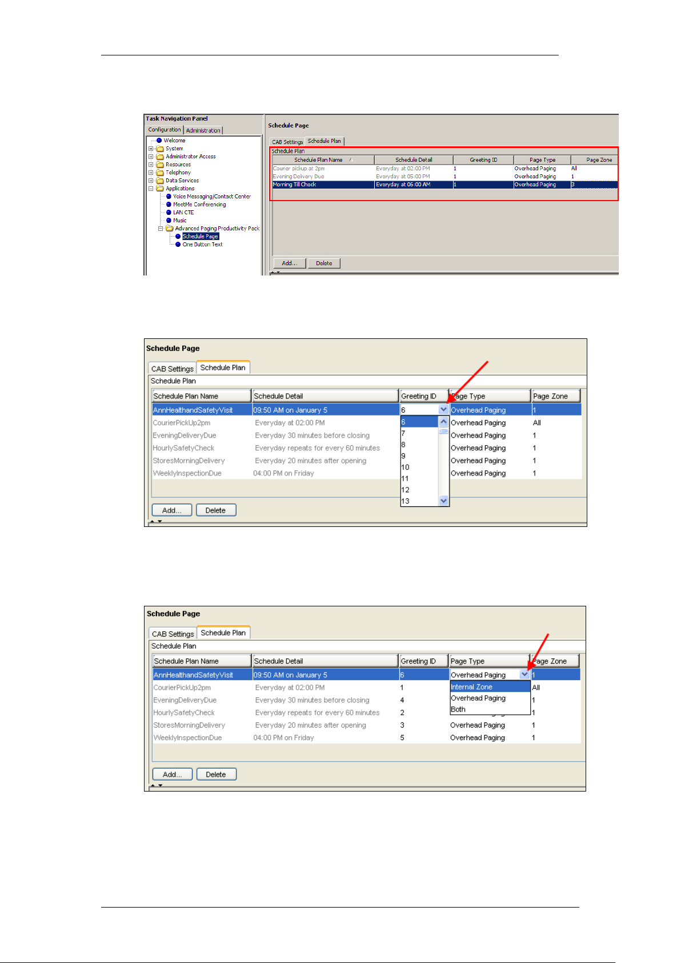Click 'Everyday at 06:00 AM' schedule detail cell
The image size is (681, 963).
414,185
